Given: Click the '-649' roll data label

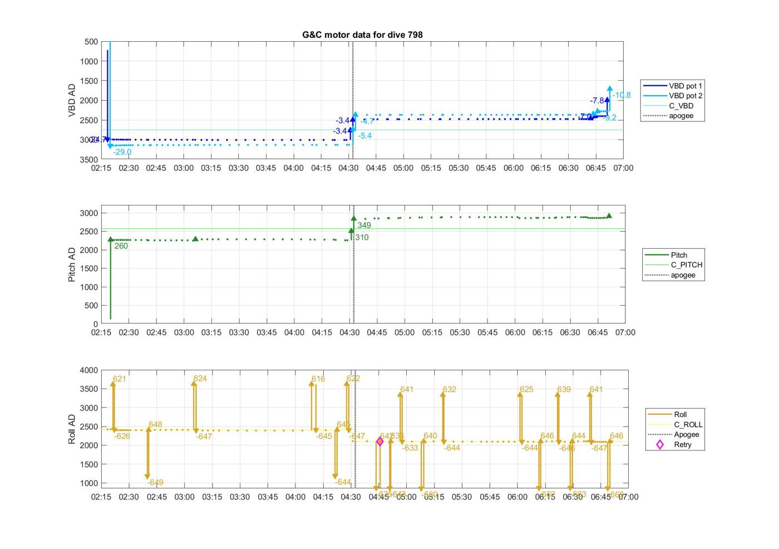Looking at the screenshot, I should (x=155, y=483).
